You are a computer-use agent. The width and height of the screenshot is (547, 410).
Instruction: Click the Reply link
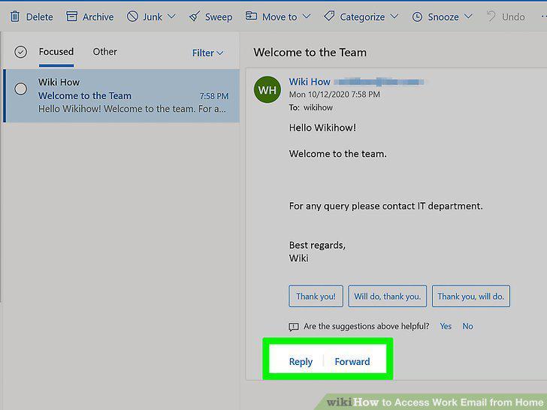(301, 361)
